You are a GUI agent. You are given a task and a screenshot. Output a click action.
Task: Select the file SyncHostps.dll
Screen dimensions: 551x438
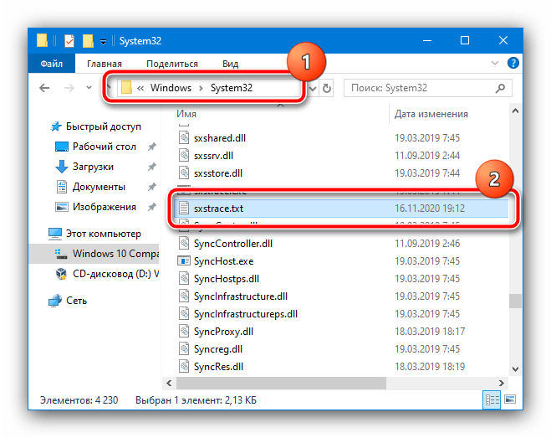tap(227, 279)
